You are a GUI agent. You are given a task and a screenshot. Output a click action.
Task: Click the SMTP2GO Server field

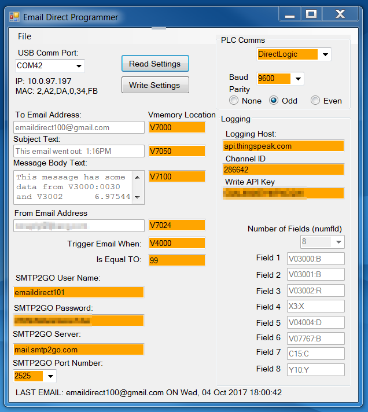79,350
